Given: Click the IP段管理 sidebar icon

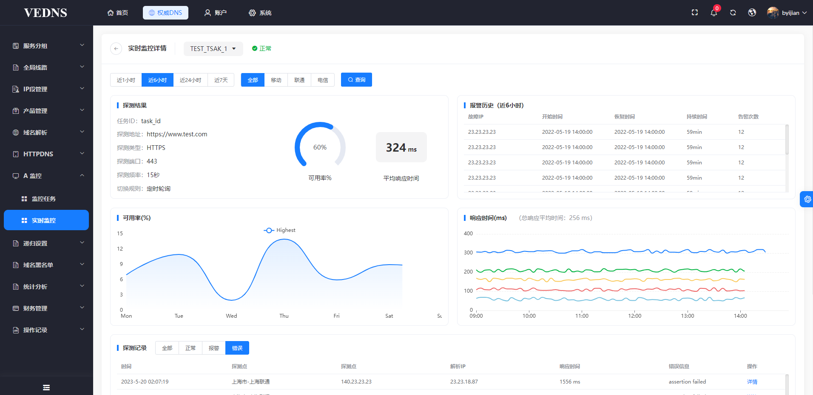Looking at the screenshot, I should pyautogui.click(x=16, y=89).
